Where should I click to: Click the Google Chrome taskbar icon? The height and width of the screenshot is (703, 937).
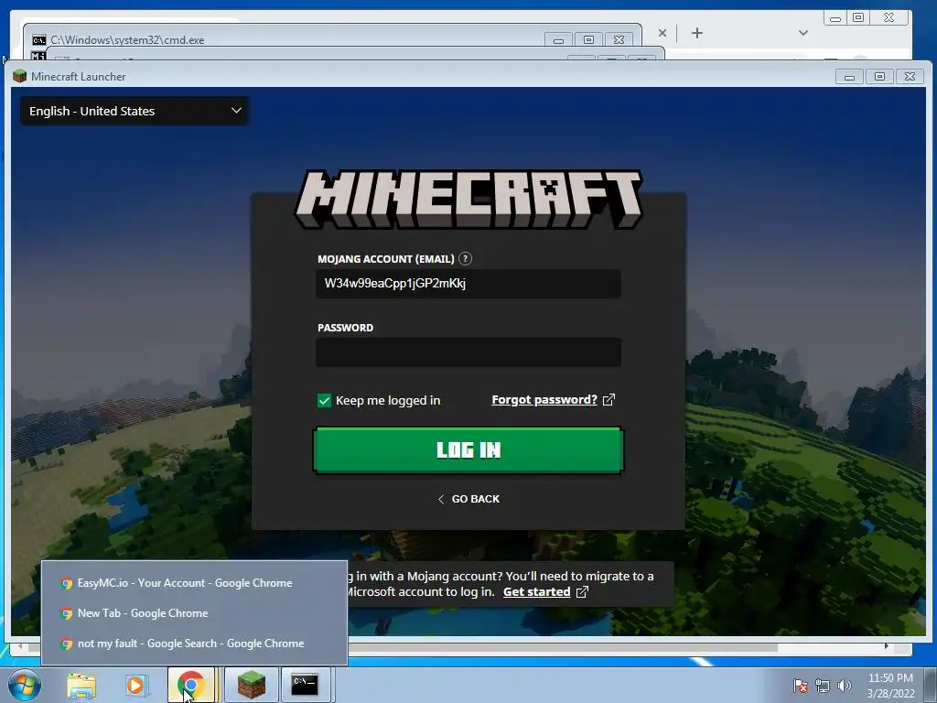point(191,685)
